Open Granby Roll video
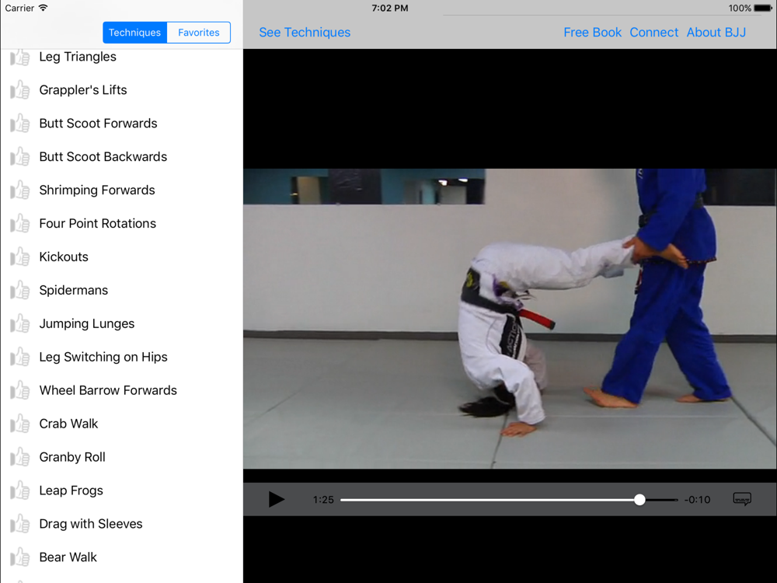 coord(72,457)
